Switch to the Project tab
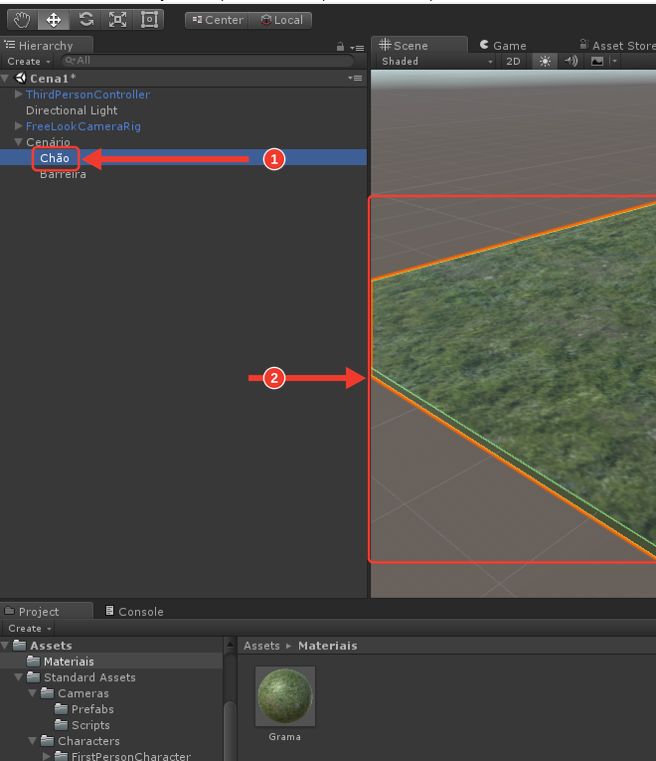 46,611
